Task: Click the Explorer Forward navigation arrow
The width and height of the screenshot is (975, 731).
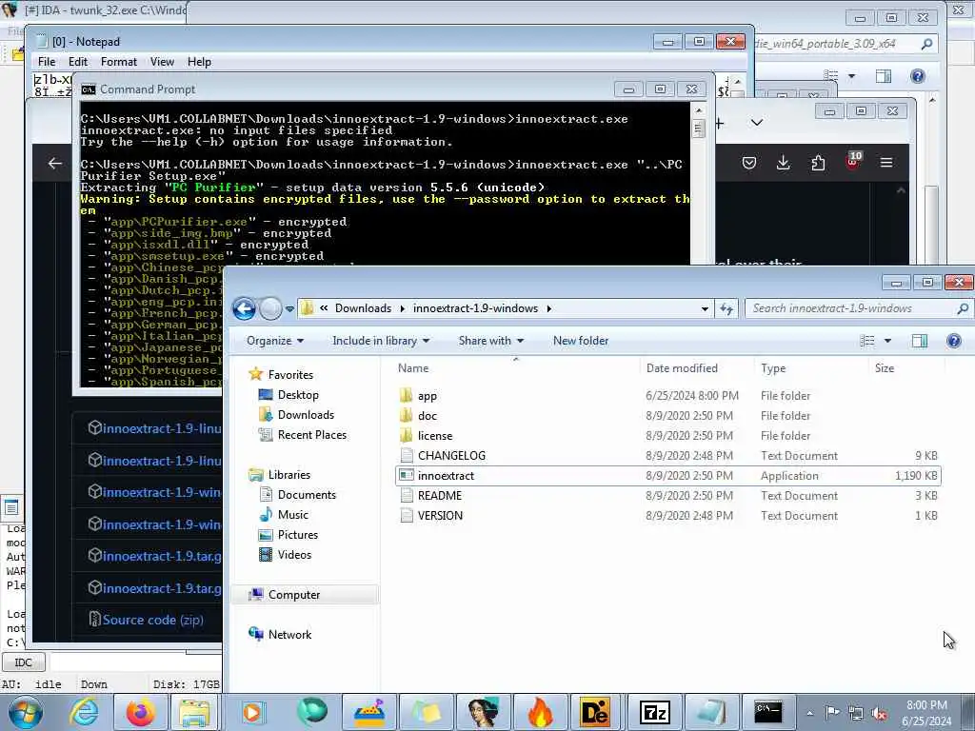Action: point(270,308)
